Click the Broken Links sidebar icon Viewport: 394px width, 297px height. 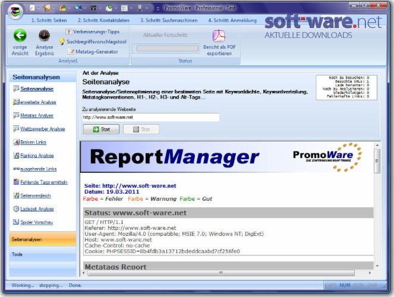16,142
